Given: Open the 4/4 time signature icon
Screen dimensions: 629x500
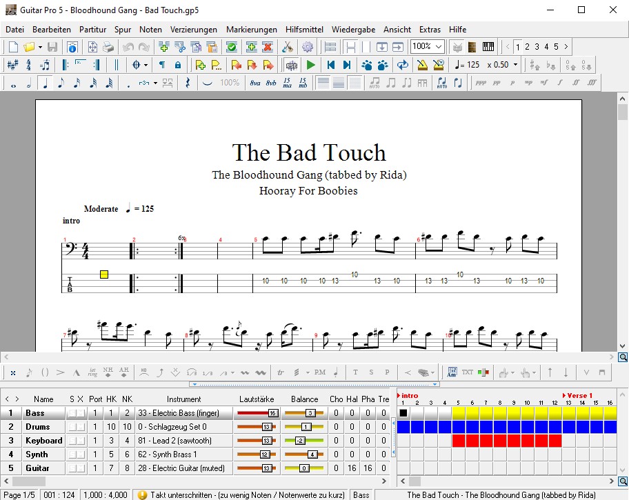Looking at the screenshot, I should coord(28,65).
